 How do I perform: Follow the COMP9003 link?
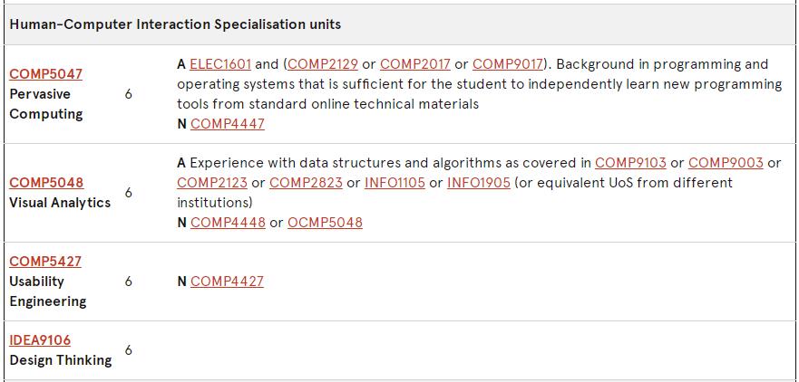(x=726, y=163)
